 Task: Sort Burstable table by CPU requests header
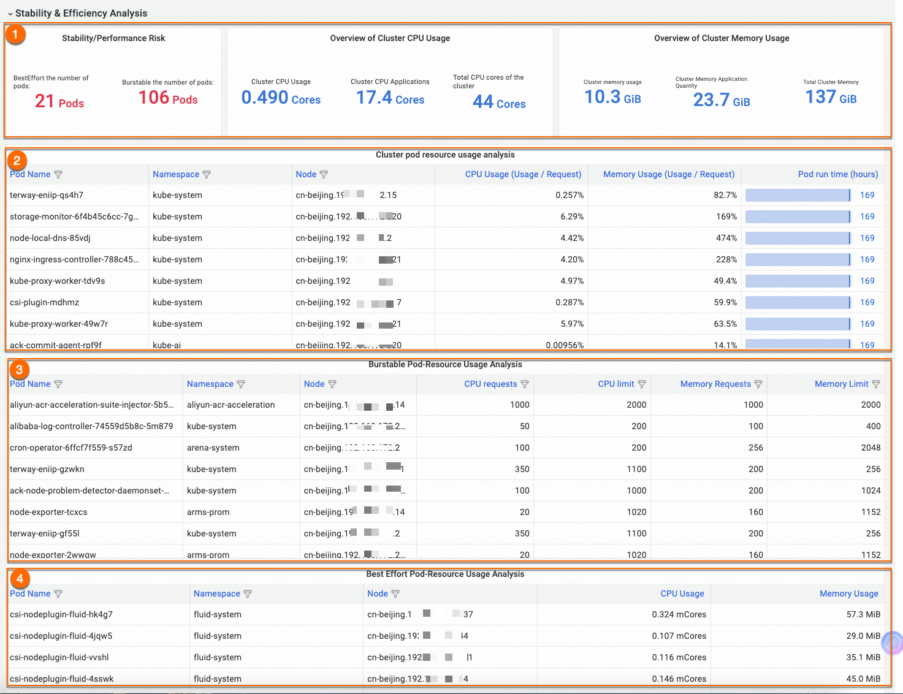tap(490, 384)
